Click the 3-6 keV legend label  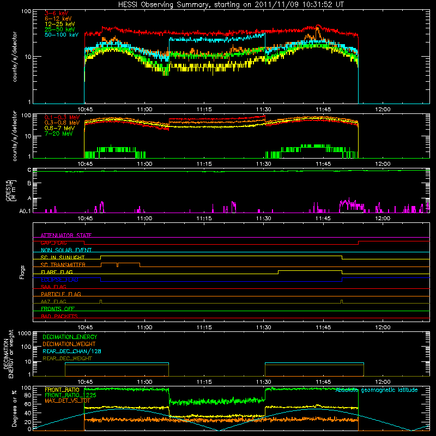[57, 13]
